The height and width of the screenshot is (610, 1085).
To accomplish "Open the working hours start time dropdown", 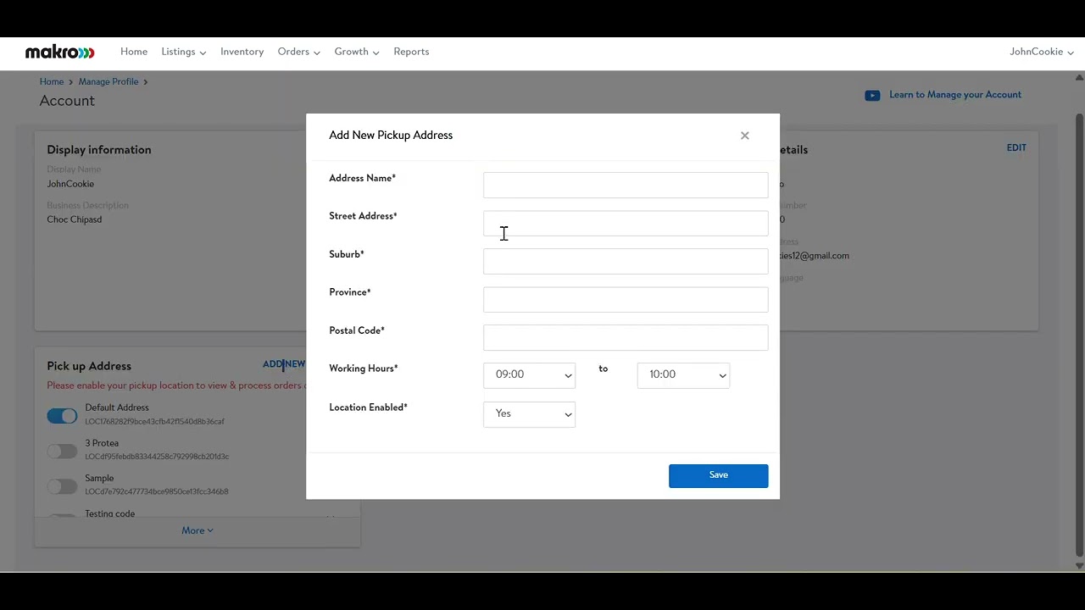I will pyautogui.click(x=529, y=375).
